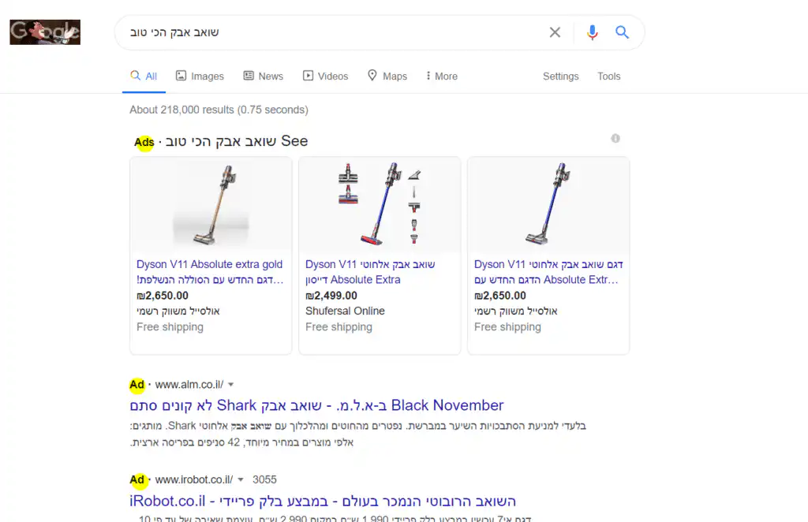
Task: Start voice search with microphone icon
Action: (593, 32)
